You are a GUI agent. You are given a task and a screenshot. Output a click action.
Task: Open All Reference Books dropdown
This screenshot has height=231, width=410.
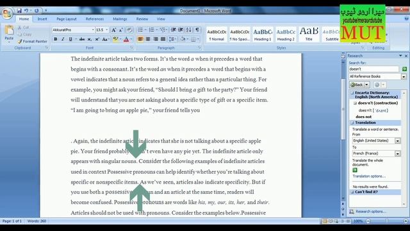[404, 76]
